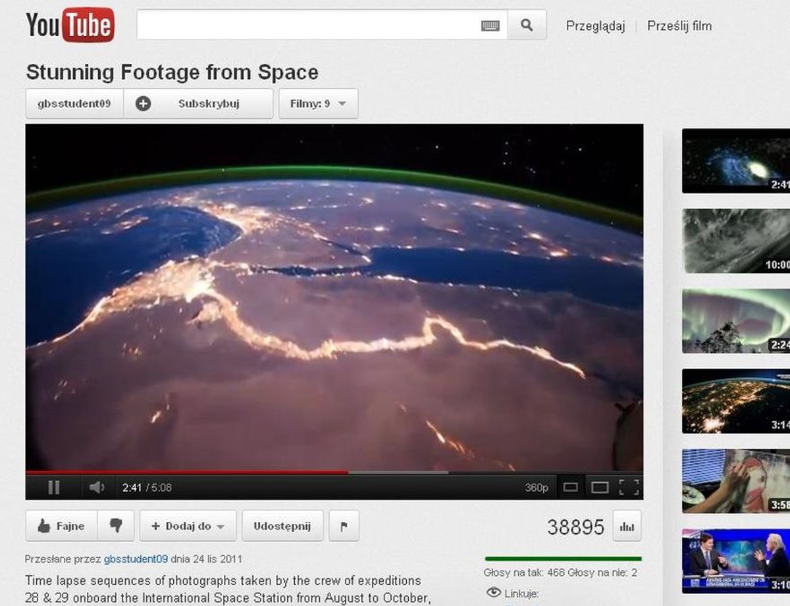This screenshot has width=790, height=606.
Task: Seek on the red video progress bar
Action: [x=187, y=472]
